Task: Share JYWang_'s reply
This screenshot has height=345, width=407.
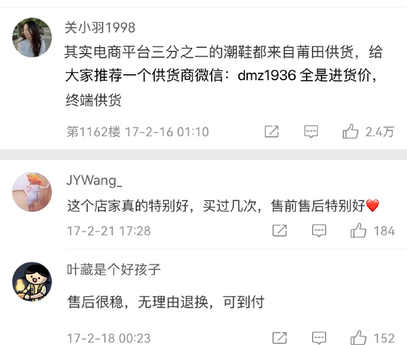Action: click(280, 231)
